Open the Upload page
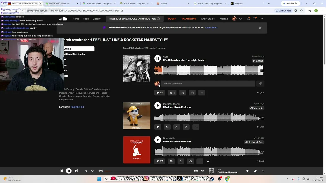 224,19
